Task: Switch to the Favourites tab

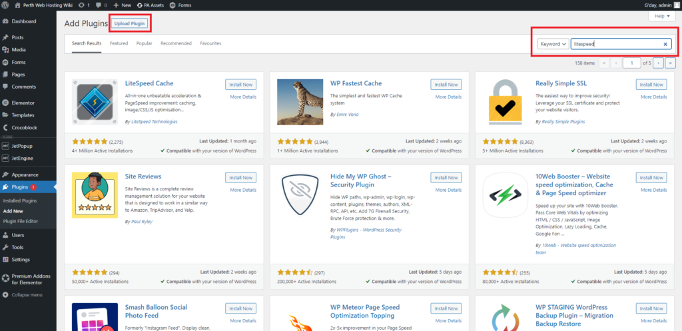Action: click(x=210, y=43)
